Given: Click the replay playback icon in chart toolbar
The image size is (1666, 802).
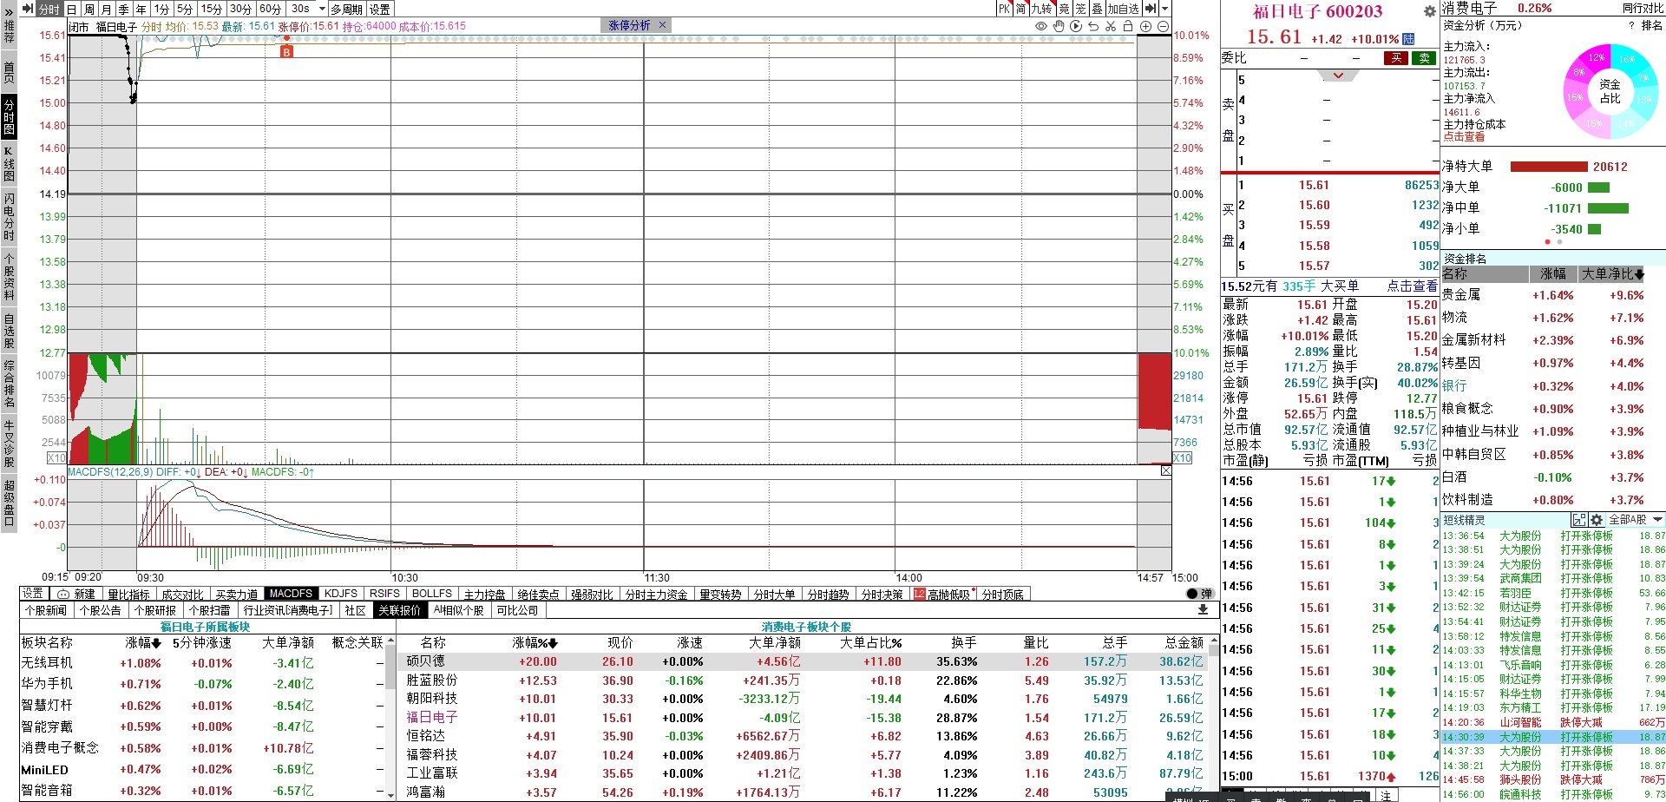Looking at the screenshot, I should (x=1076, y=26).
